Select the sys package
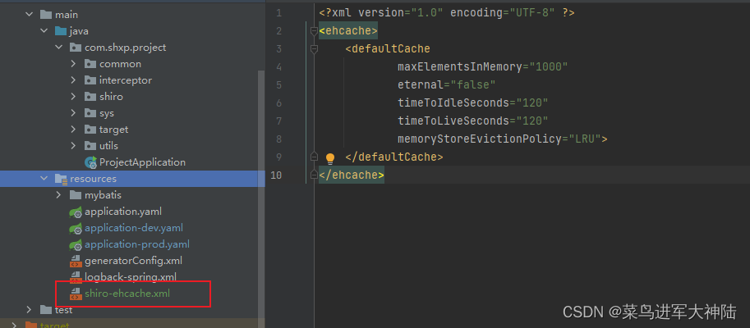 click(107, 113)
